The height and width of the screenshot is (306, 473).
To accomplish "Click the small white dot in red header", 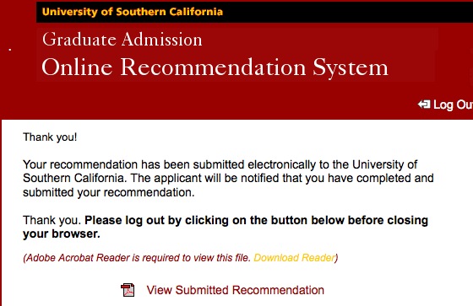I will pyautogui.click(x=10, y=50).
